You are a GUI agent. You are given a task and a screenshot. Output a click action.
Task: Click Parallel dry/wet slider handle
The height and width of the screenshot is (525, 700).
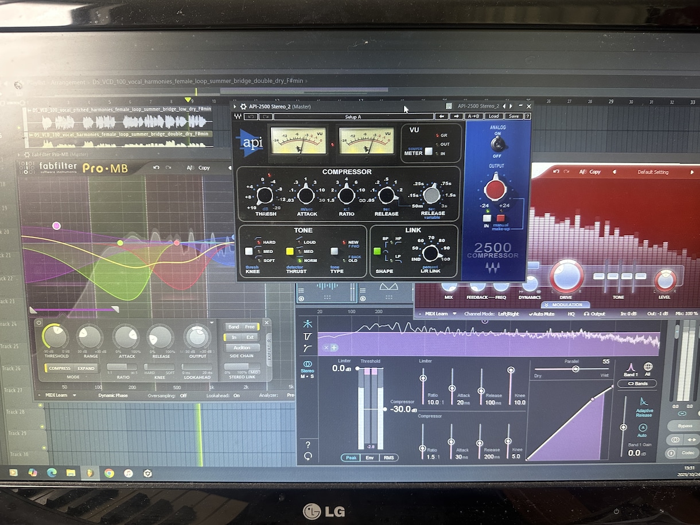pyautogui.click(x=575, y=369)
